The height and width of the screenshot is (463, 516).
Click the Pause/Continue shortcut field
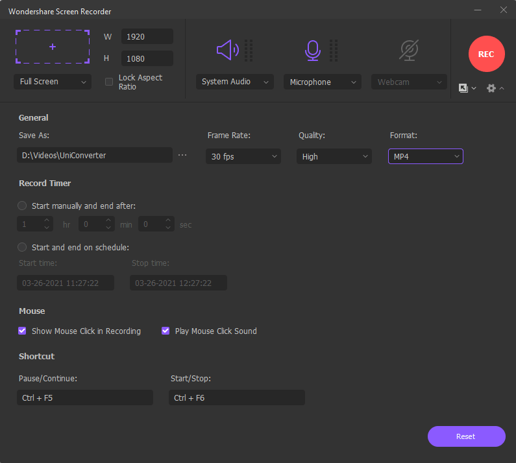click(x=85, y=398)
